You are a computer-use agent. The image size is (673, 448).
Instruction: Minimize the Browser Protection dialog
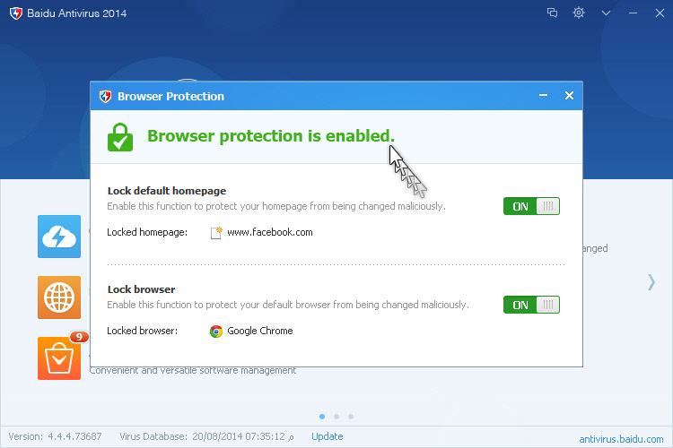click(x=543, y=96)
